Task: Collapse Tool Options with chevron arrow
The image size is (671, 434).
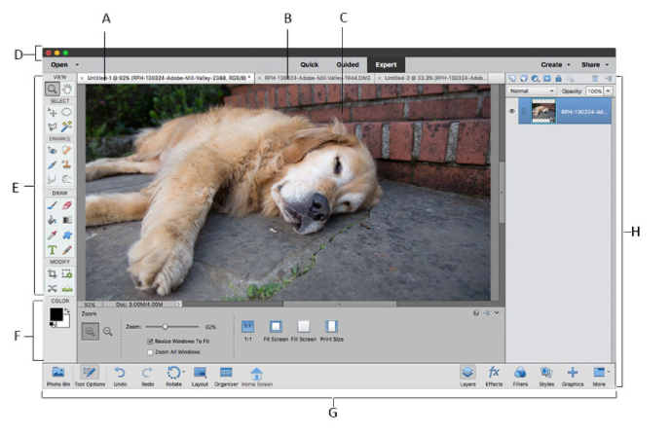Action: [x=497, y=313]
